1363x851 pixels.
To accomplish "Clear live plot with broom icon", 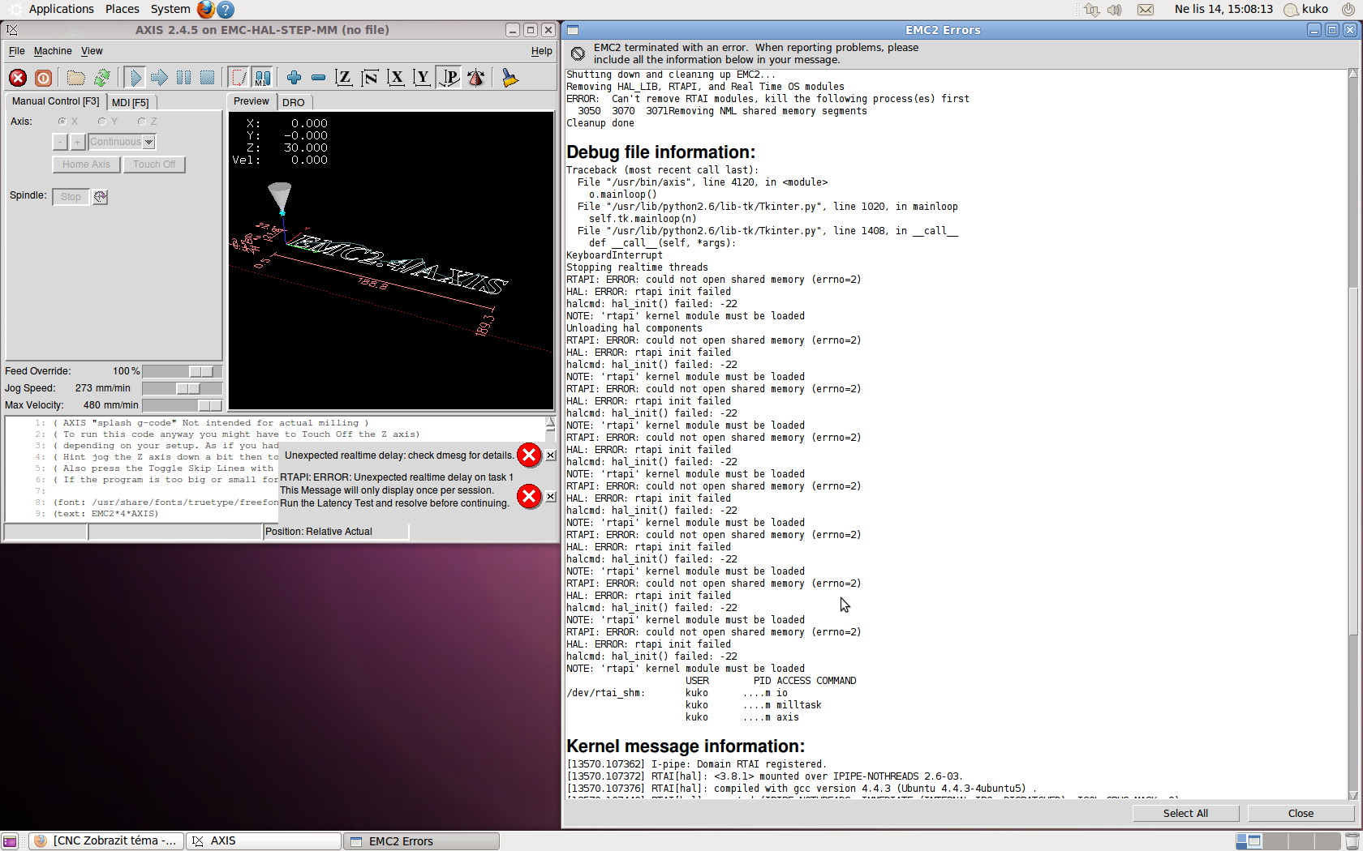I will 510,78.
